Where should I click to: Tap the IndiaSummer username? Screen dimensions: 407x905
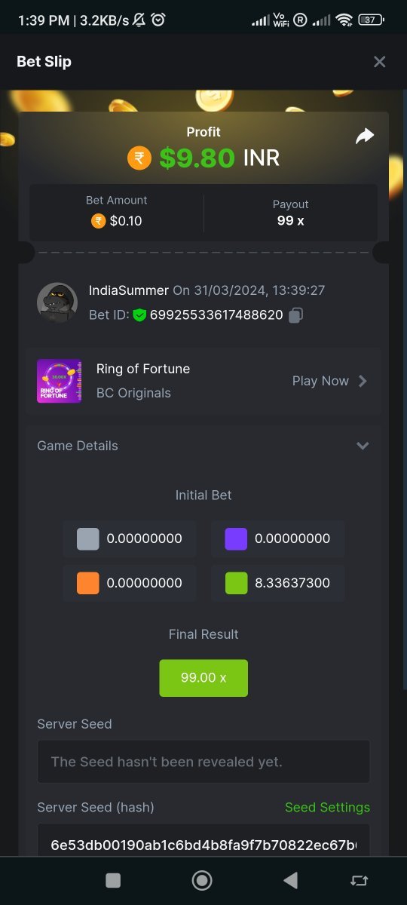tap(129, 290)
